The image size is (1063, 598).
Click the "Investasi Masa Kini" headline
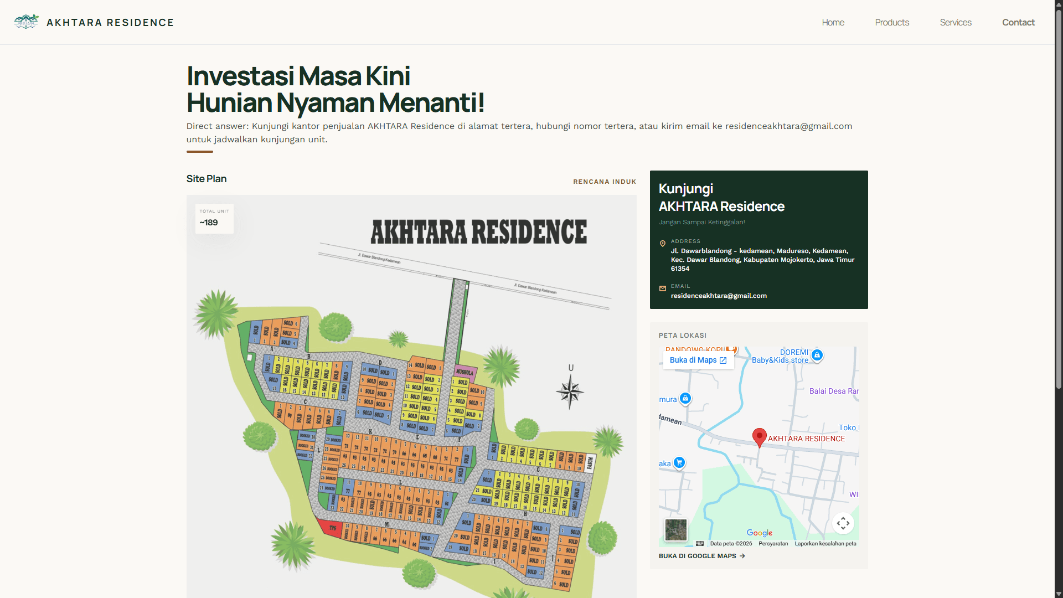click(298, 76)
